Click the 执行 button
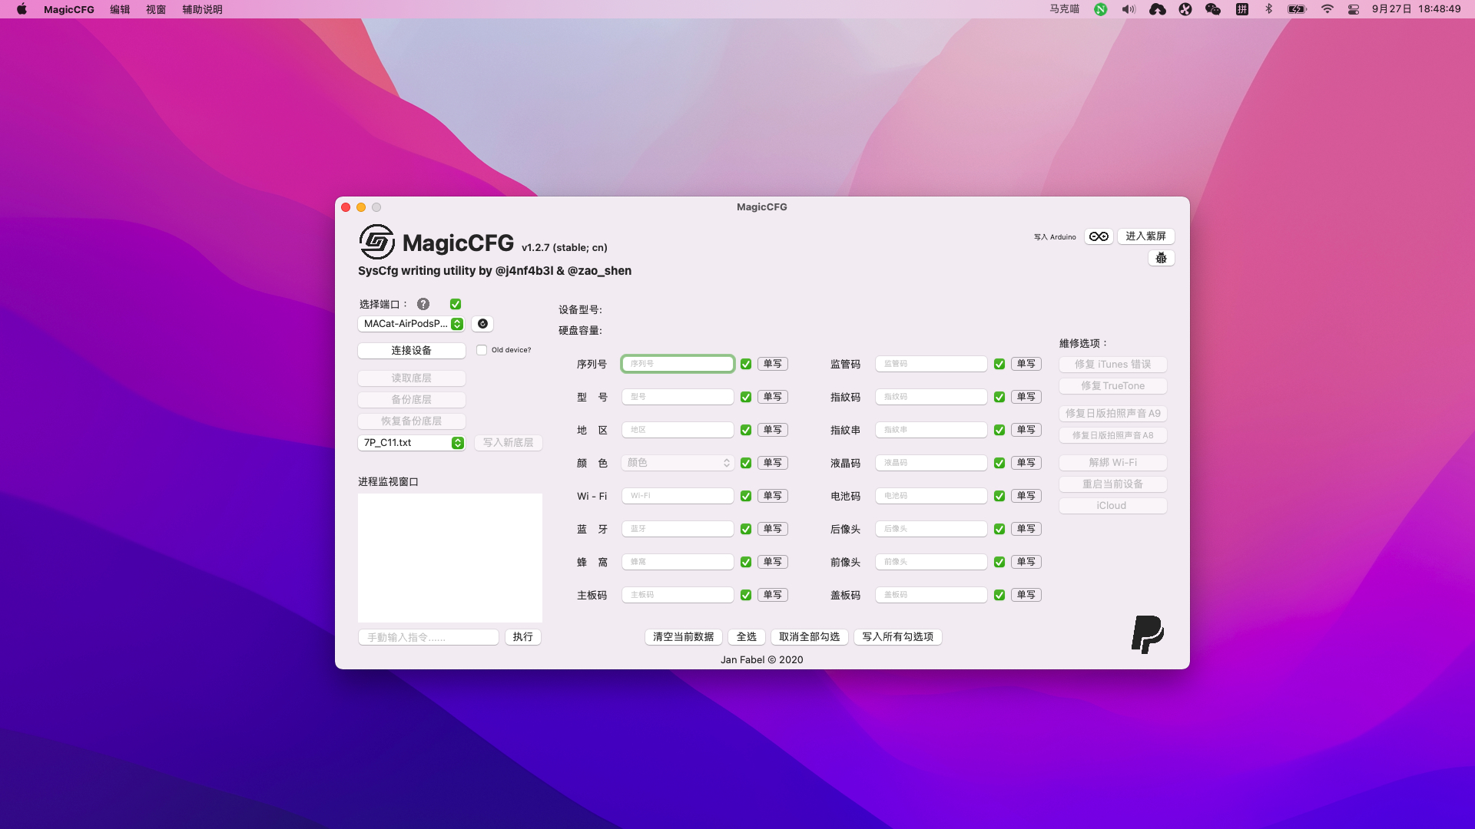Image resolution: width=1475 pixels, height=829 pixels. pos(523,637)
